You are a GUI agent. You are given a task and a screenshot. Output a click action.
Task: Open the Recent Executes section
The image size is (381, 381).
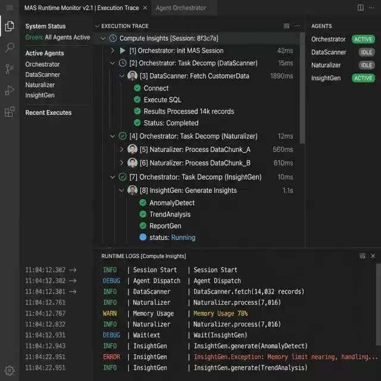(x=49, y=113)
